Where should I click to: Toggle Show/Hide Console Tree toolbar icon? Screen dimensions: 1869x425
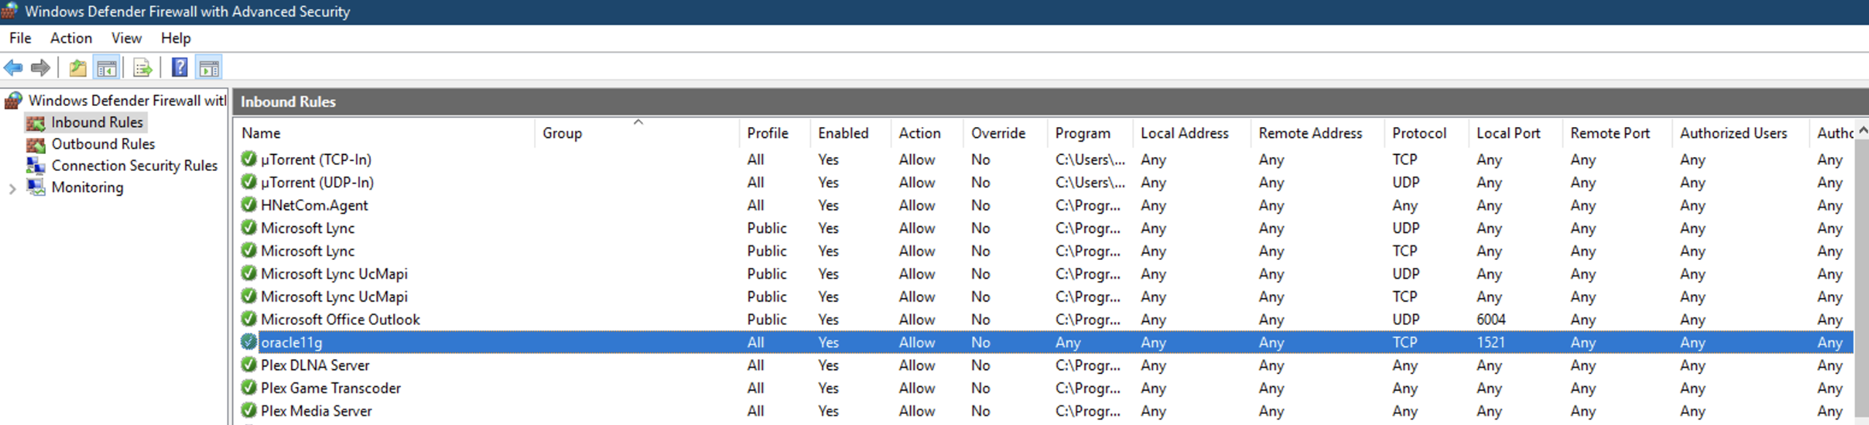[107, 68]
